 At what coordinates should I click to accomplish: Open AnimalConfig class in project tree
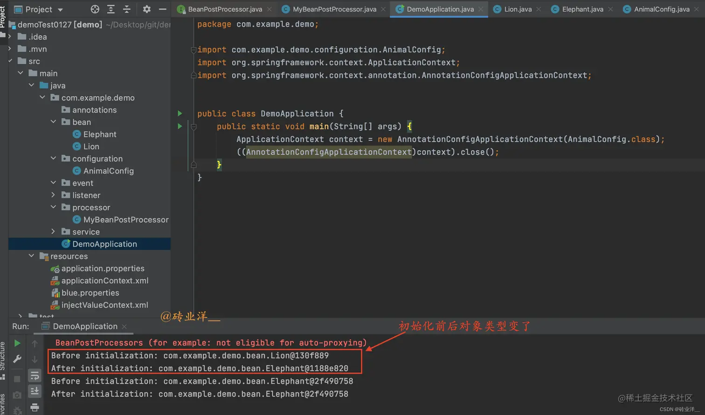(x=104, y=171)
